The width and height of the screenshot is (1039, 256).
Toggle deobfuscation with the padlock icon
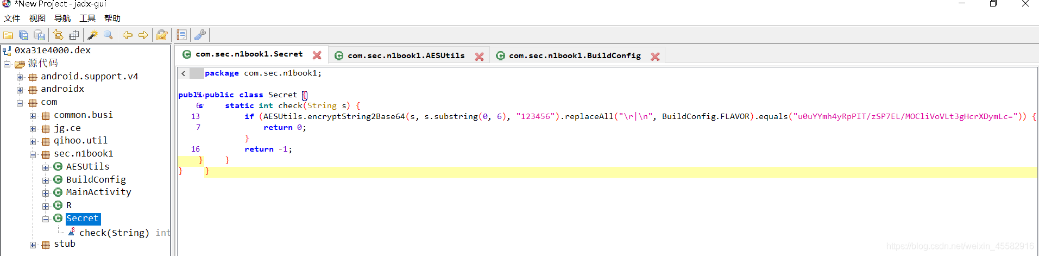pyautogui.click(x=162, y=35)
